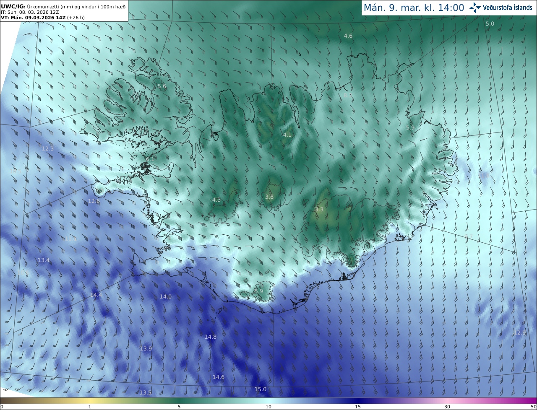This screenshot has height=410, width=537.
Task: Click the color scale tick labeled 5
Action: tap(179, 407)
